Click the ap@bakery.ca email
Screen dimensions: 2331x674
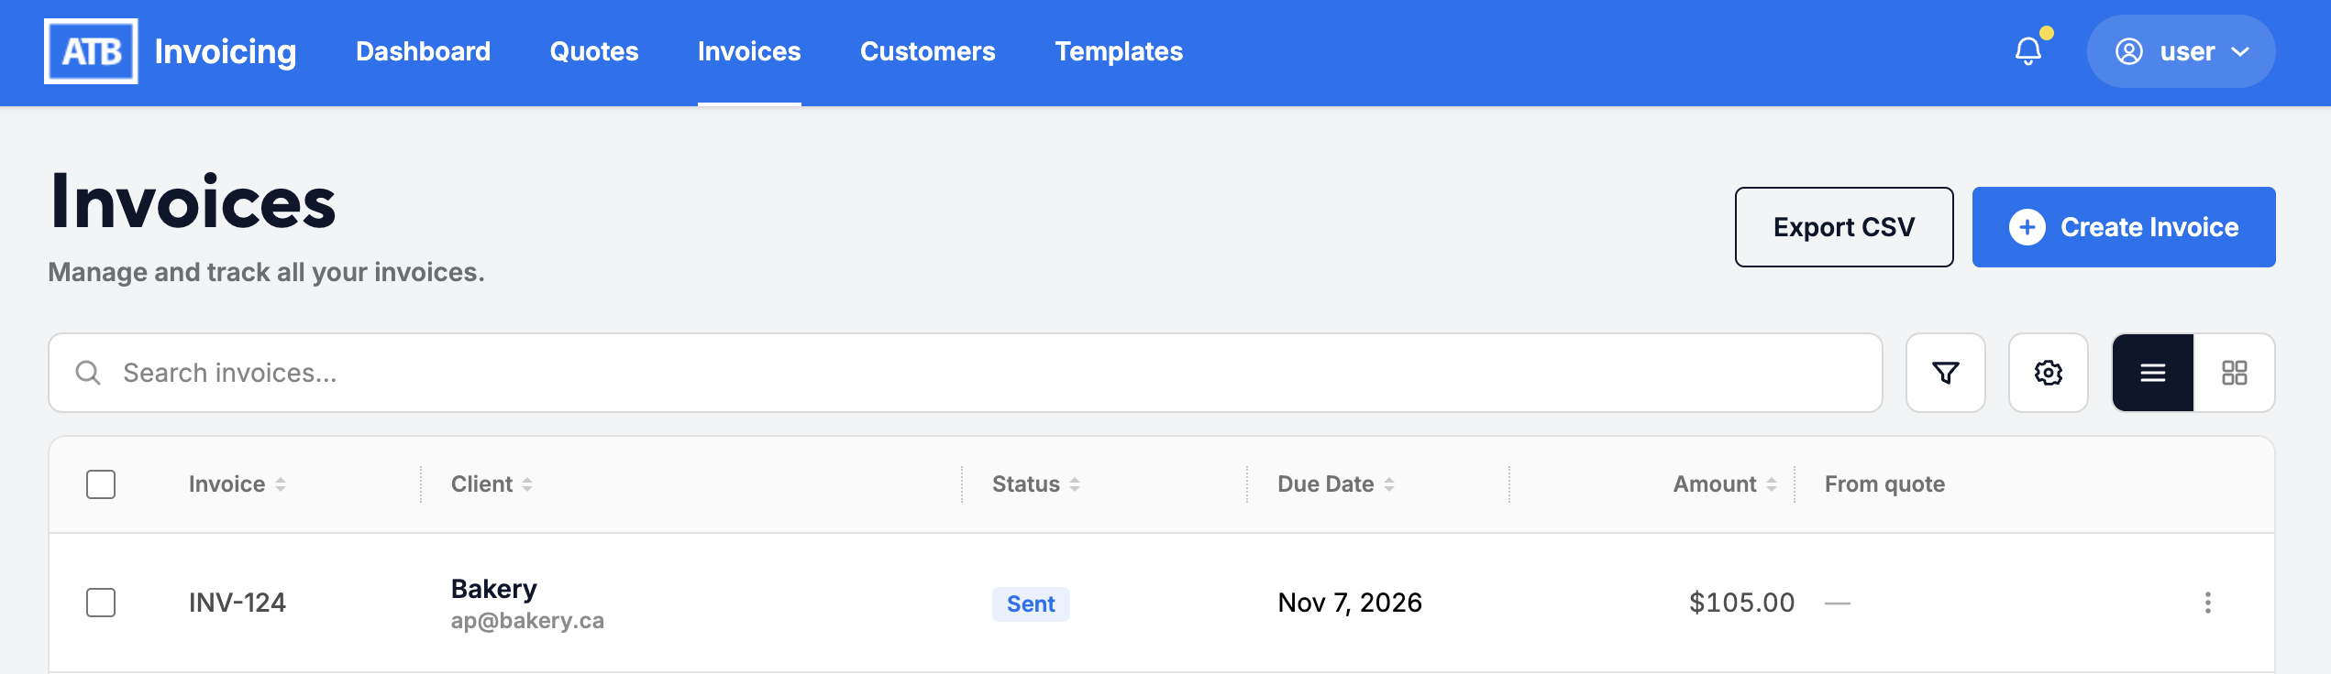click(527, 621)
